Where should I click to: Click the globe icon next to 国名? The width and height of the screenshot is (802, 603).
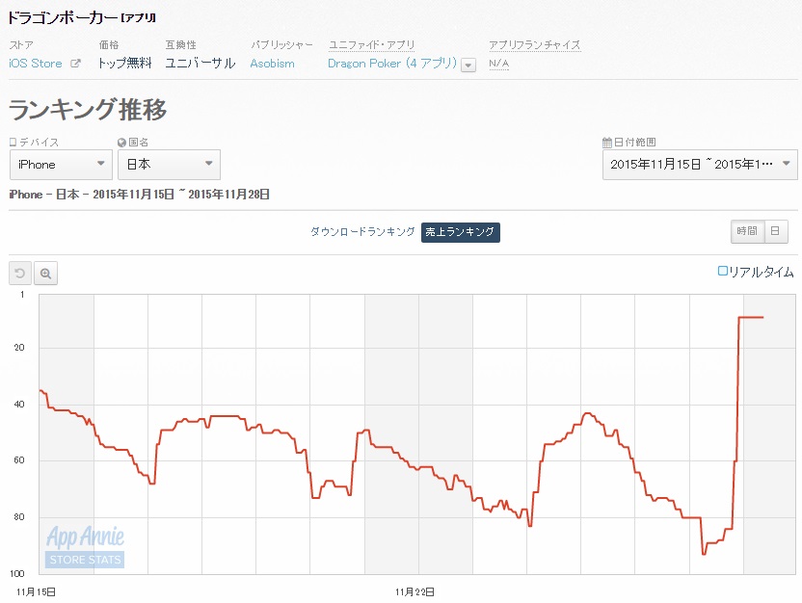tap(121, 143)
